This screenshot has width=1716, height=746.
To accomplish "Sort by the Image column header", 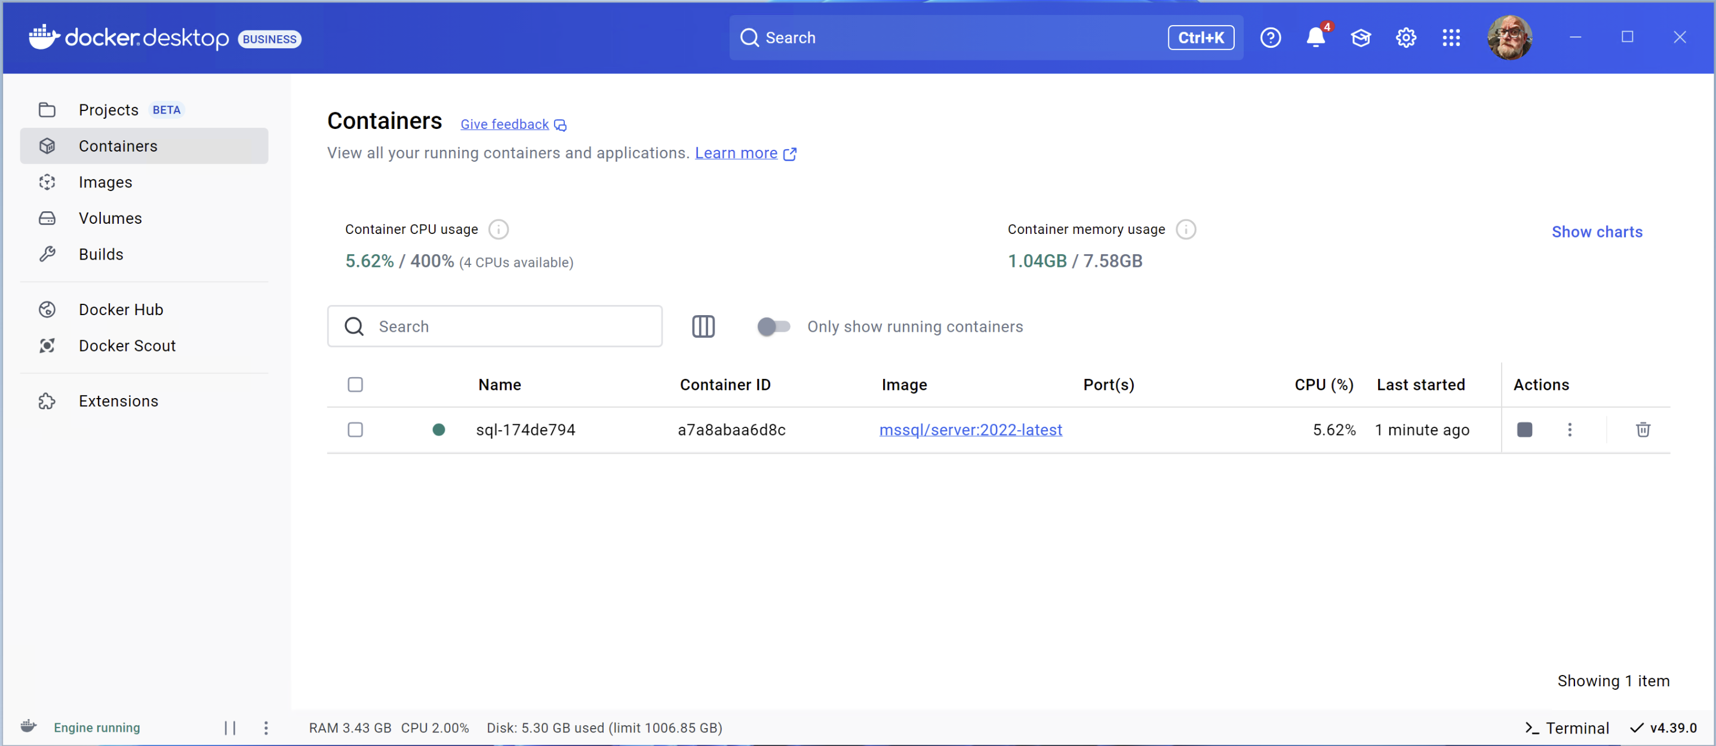I will pyautogui.click(x=904, y=384).
